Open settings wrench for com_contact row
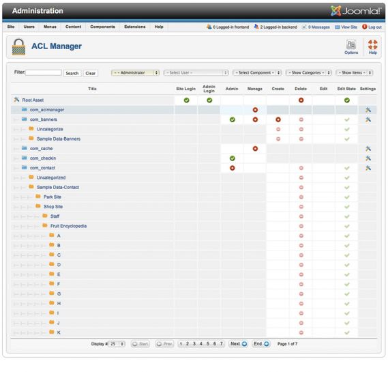388x372 pixels. coord(368,168)
